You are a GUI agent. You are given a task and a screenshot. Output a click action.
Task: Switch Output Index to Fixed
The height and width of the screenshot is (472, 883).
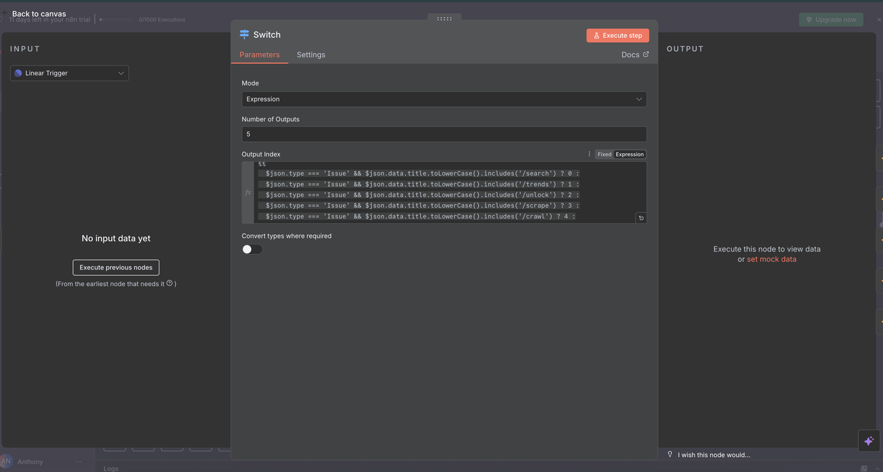point(604,154)
